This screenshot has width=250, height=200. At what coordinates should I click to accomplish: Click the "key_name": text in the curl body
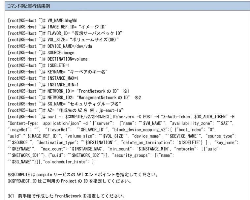point(226,143)
